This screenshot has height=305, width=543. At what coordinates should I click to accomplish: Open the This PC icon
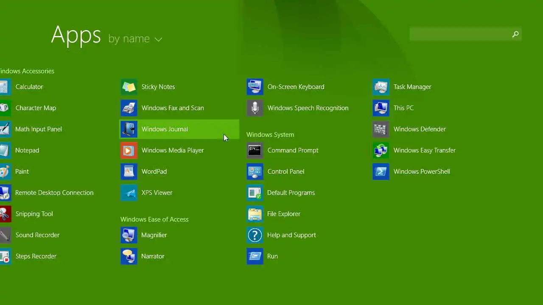pos(381,108)
